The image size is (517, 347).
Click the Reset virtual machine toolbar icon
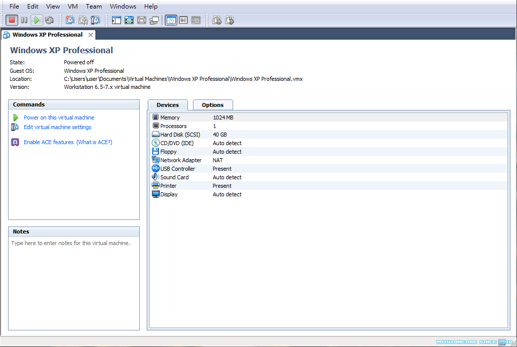pyautogui.click(x=49, y=20)
